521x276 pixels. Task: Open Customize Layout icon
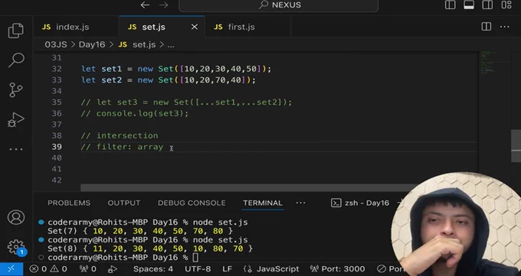(506, 5)
